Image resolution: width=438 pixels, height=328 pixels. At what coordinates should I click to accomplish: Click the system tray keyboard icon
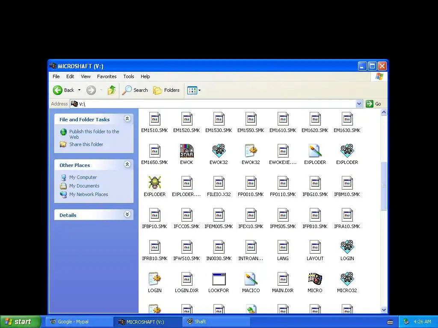390,322
